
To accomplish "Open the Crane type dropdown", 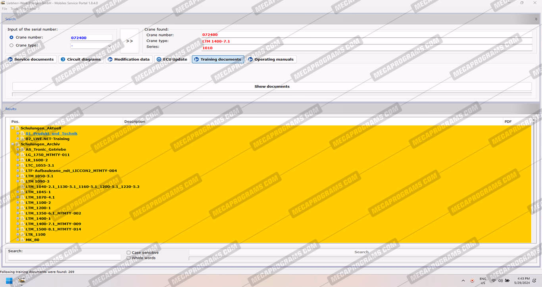I will 110,46.
